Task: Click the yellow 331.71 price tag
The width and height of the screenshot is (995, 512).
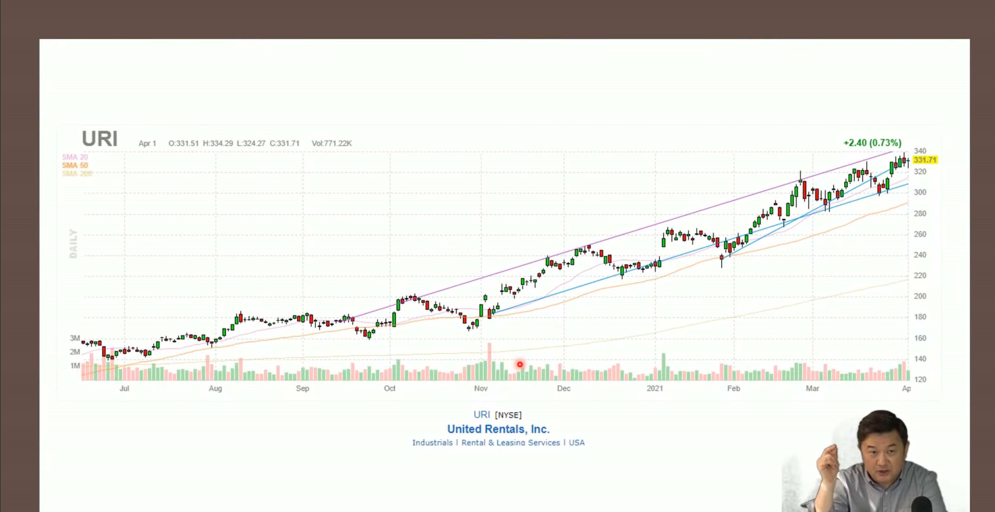Action: [x=925, y=160]
